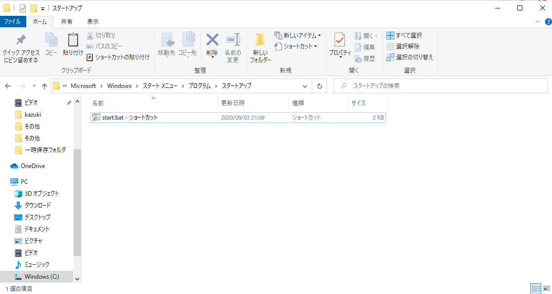Navigate back with the left arrow

[x=8, y=86]
